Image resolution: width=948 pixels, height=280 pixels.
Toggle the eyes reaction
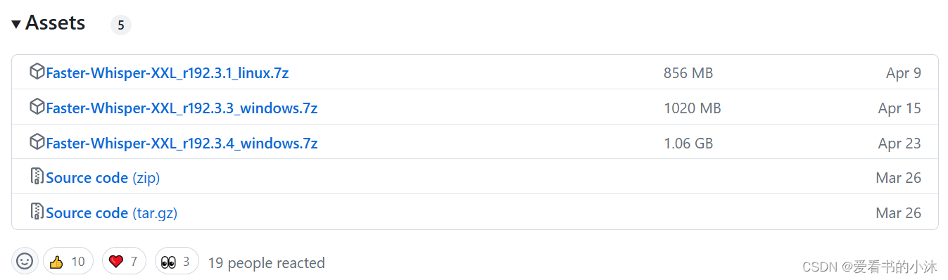(177, 262)
